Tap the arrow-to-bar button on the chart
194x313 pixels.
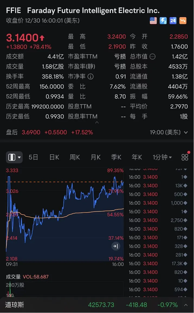tap(116, 246)
